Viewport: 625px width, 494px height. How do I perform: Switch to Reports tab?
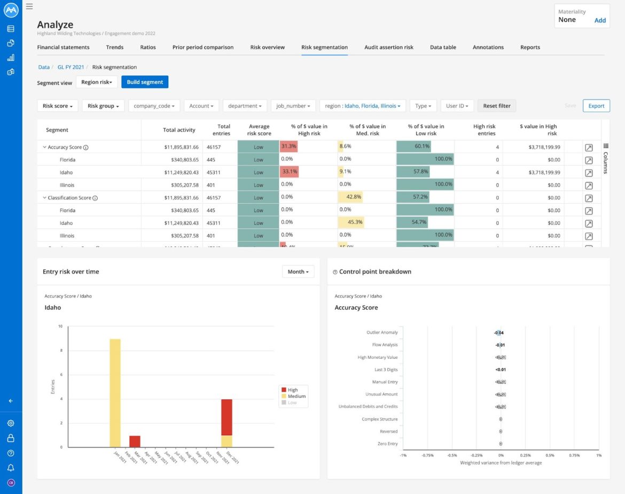point(530,47)
